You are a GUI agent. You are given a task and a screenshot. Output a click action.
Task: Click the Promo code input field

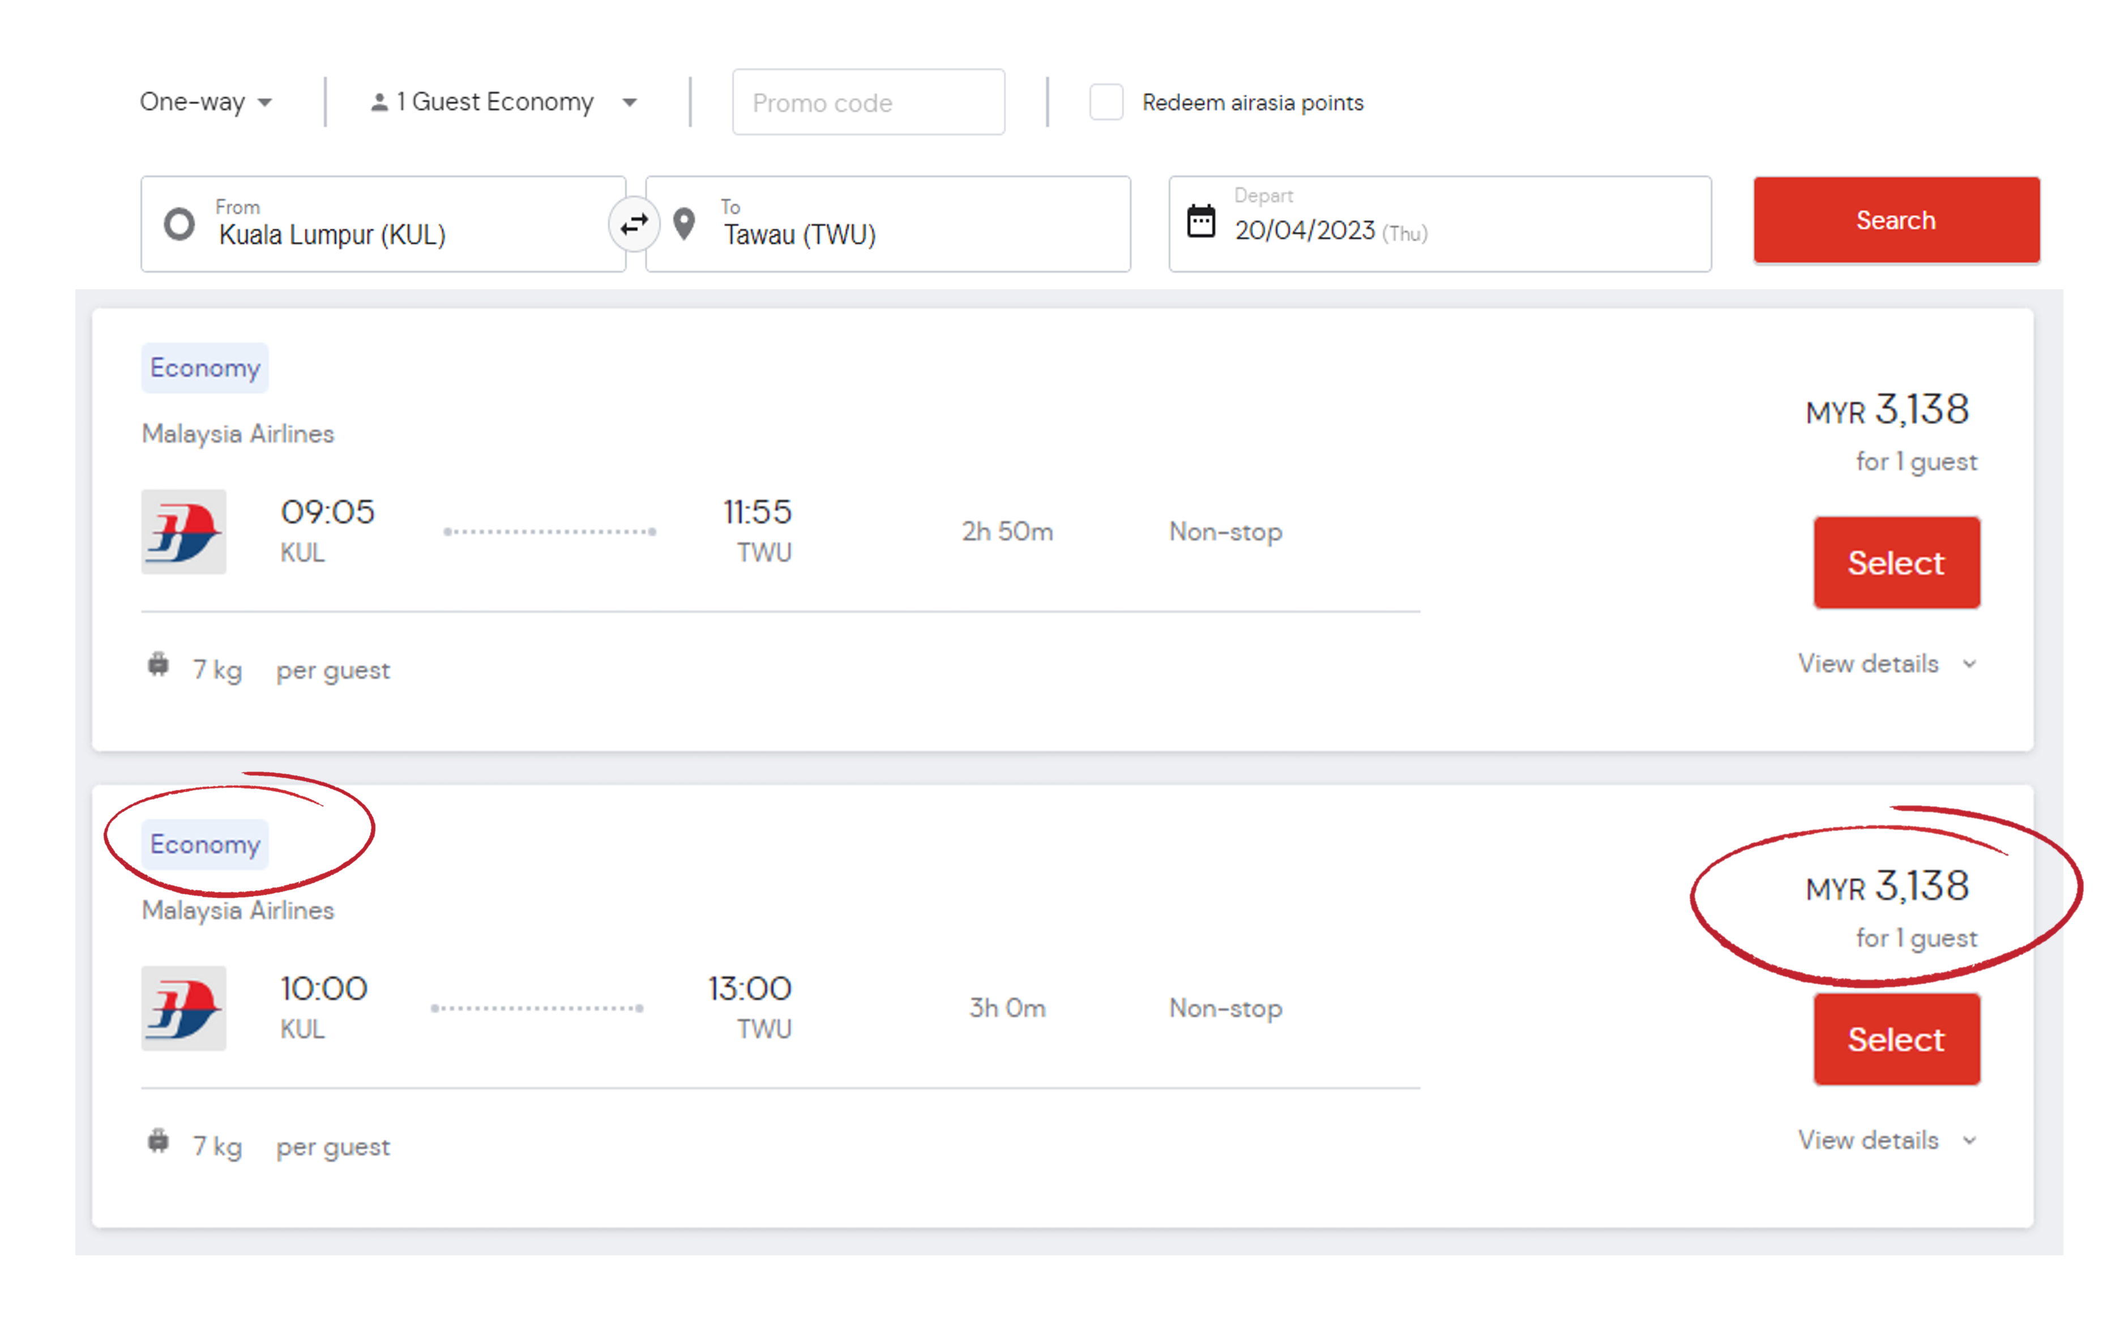(x=868, y=102)
